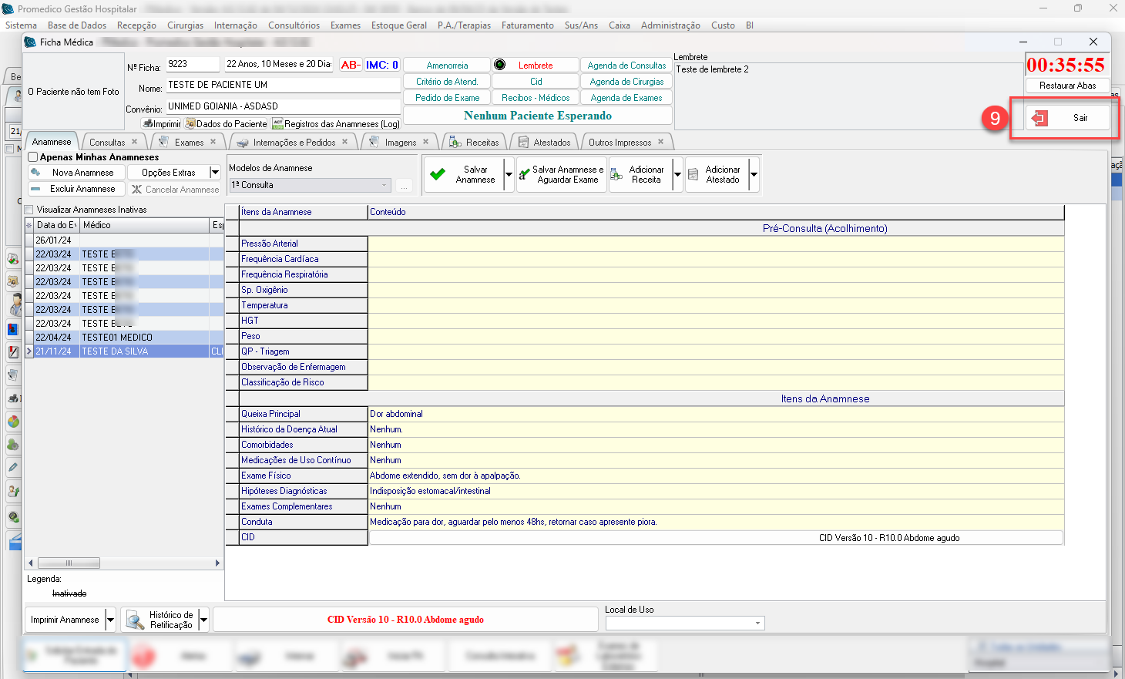Image resolution: width=1125 pixels, height=679 pixels.
Task: Click the Histórico de Retificação magnifier icon
Action: [x=135, y=620]
